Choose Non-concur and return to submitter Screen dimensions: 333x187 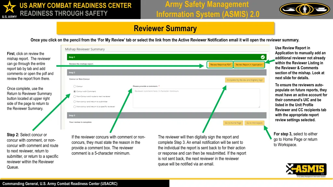(74, 101)
